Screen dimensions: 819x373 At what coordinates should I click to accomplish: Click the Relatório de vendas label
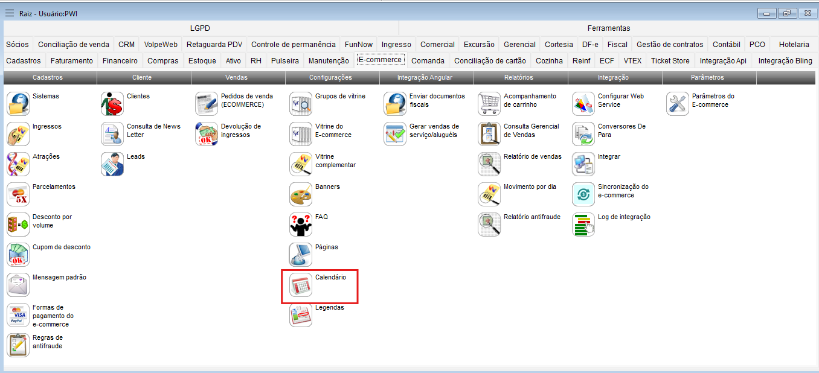(x=532, y=156)
